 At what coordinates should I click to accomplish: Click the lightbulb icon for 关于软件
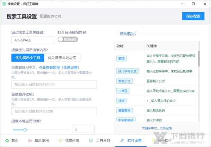(153, 141)
